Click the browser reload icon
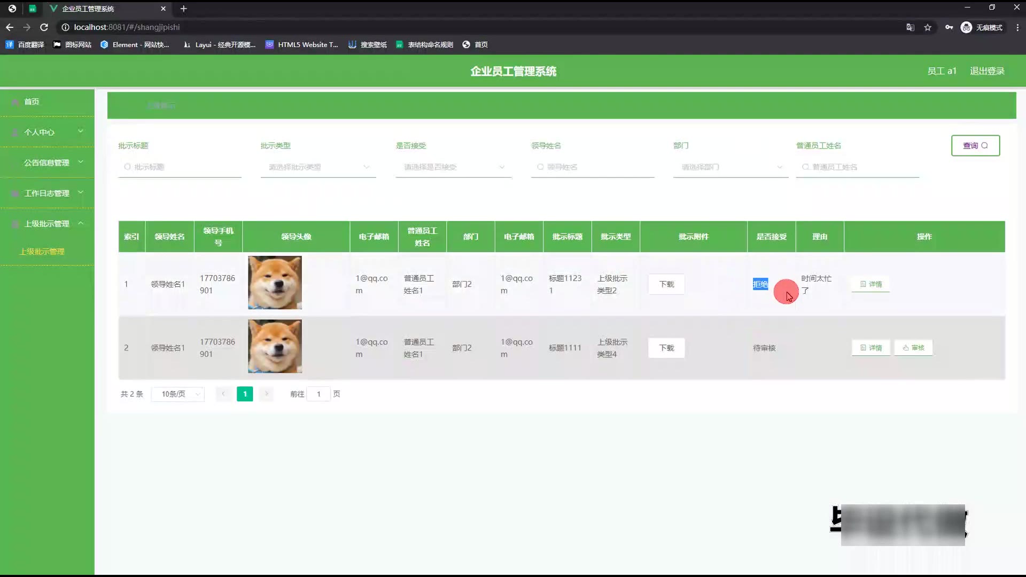 pos(44,27)
